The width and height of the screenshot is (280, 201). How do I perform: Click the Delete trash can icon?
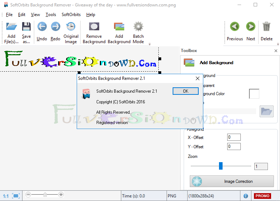tap(266, 27)
